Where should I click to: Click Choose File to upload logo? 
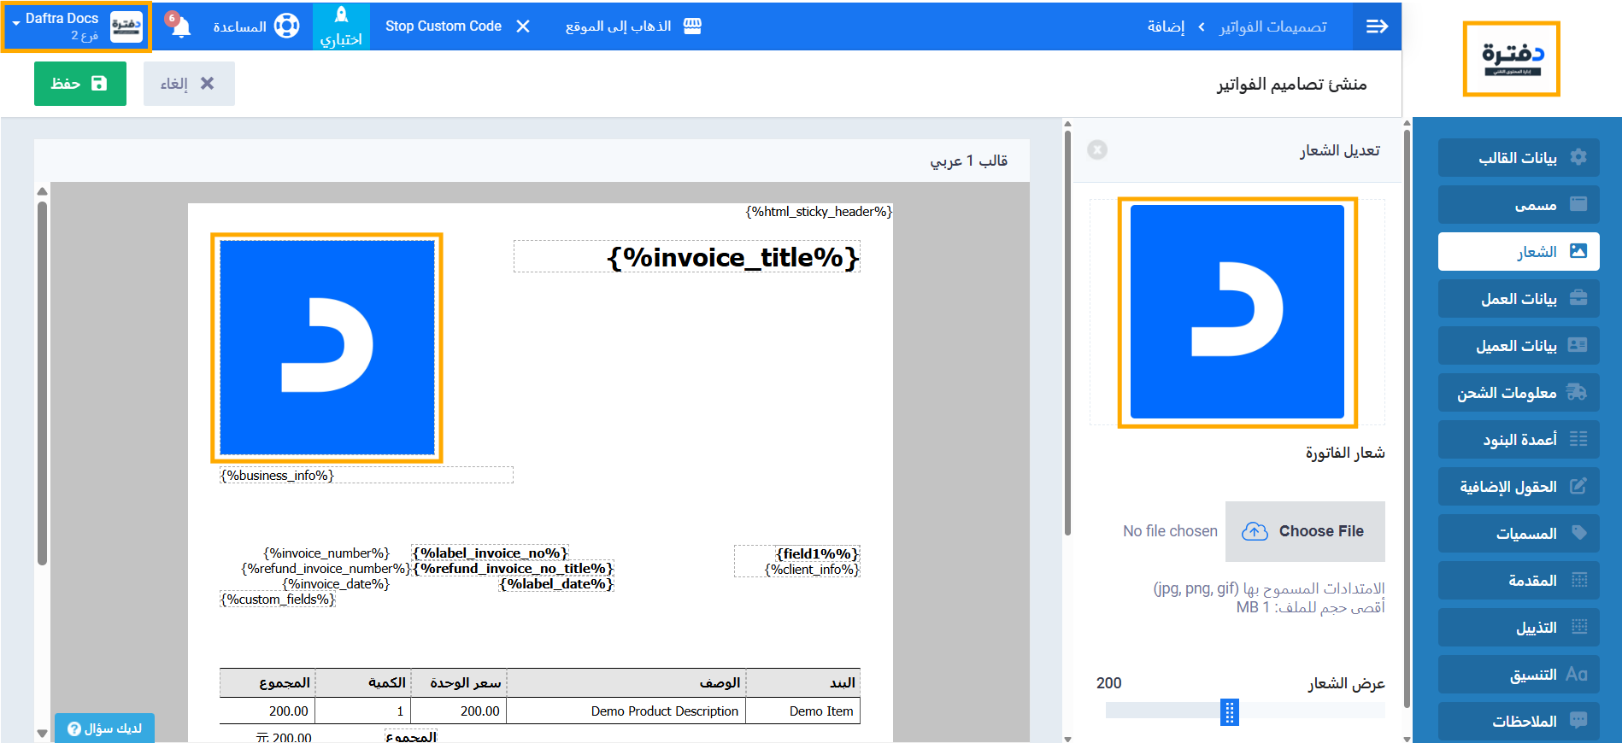point(1305,531)
